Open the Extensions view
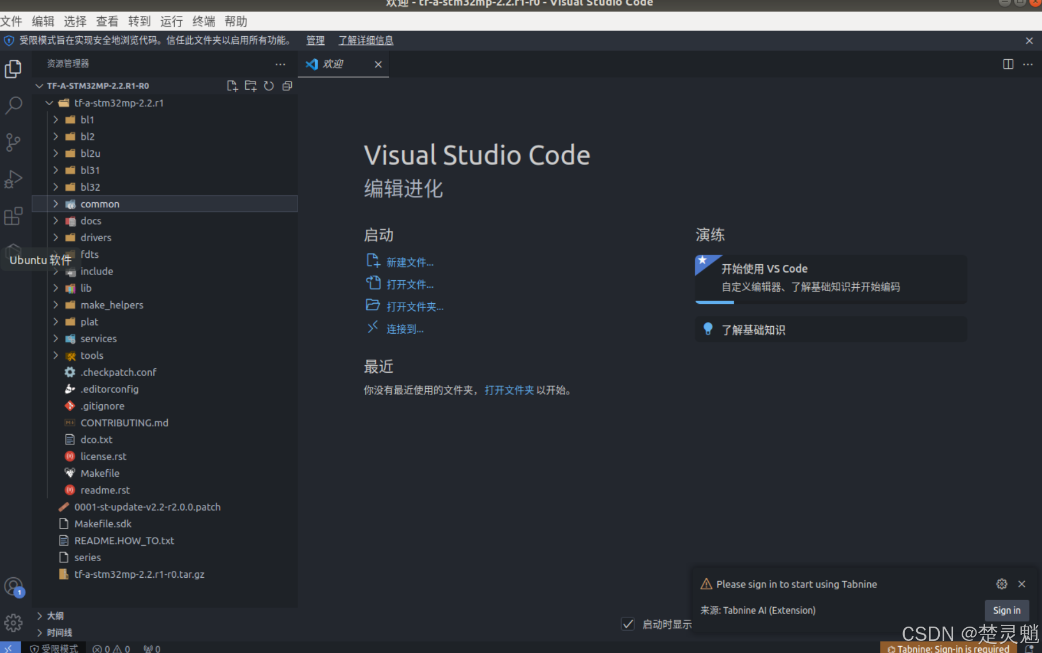The height and width of the screenshot is (653, 1042). point(13,216)
